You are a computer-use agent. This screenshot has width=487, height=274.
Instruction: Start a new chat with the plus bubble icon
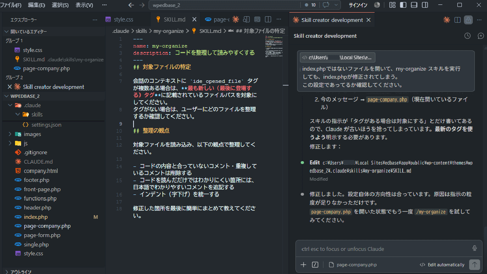[481, 36]
